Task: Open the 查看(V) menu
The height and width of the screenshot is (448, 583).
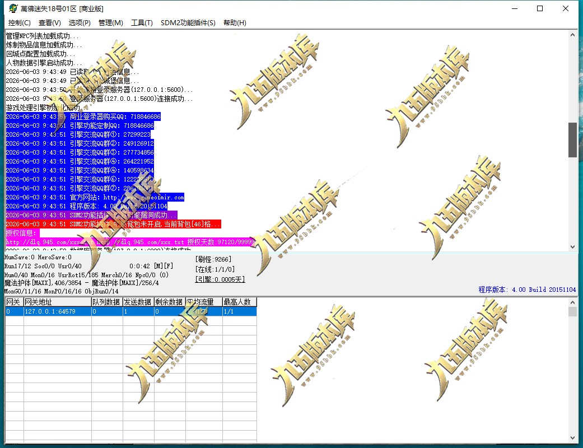Action: [x=49, y=22]
